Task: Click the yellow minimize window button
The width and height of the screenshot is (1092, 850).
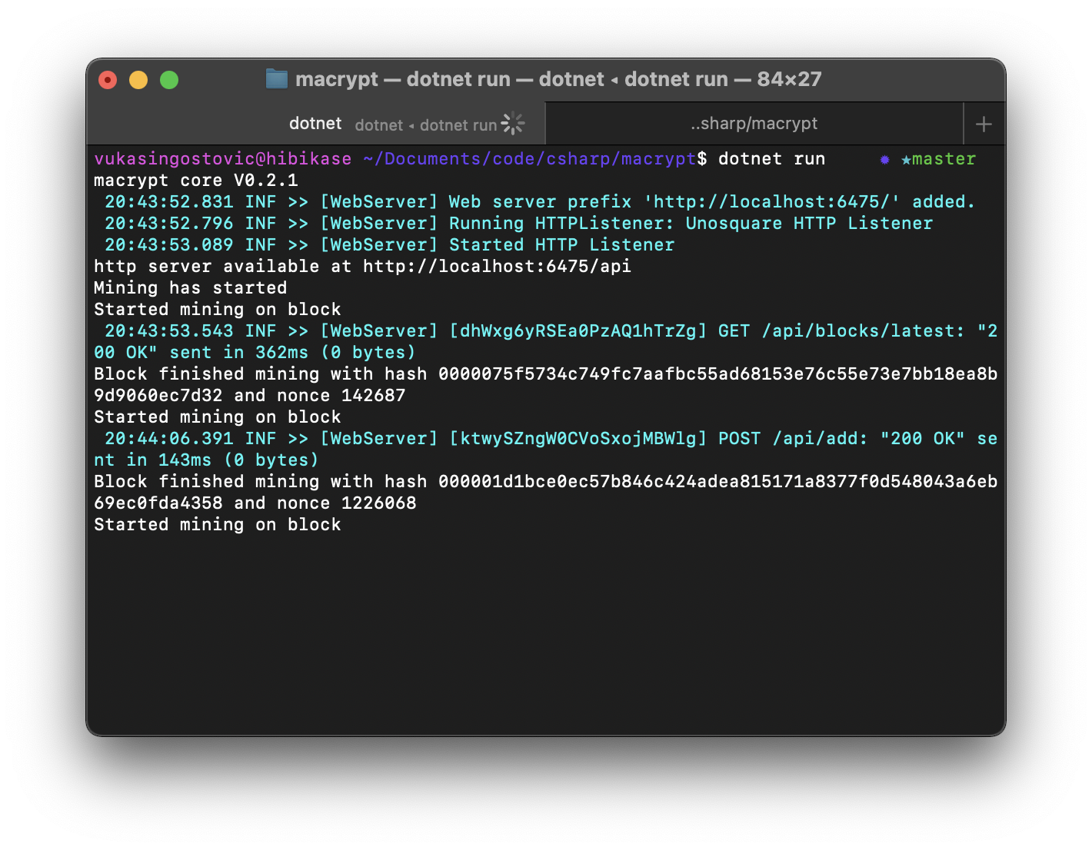Action: (138, 80)
